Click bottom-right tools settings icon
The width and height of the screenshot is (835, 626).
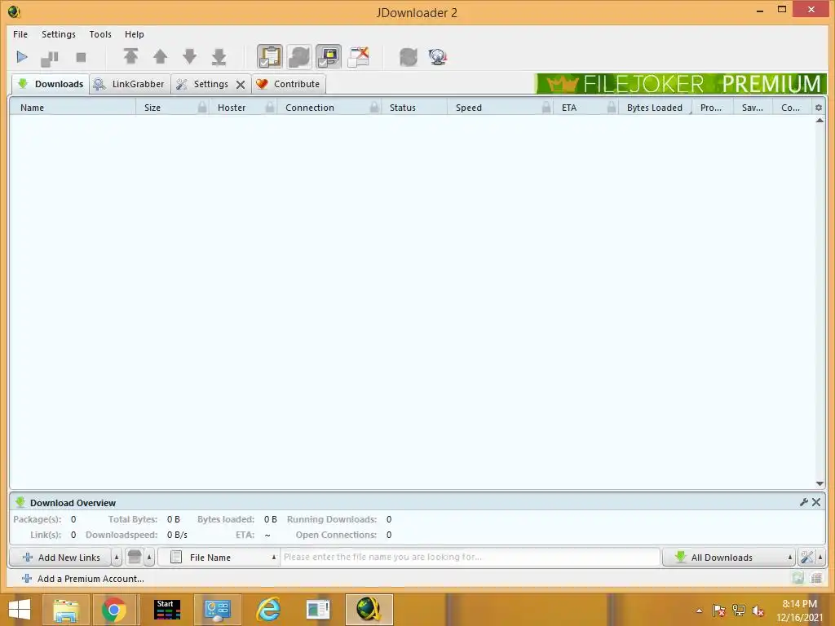coord(806,558)
